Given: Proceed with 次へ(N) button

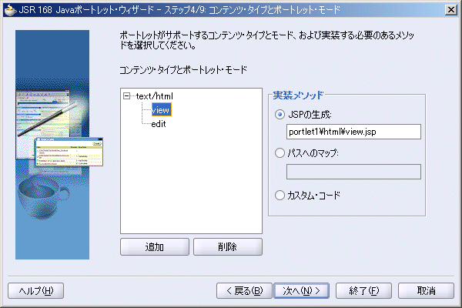Looking at the screenshot, I should 301,291.
